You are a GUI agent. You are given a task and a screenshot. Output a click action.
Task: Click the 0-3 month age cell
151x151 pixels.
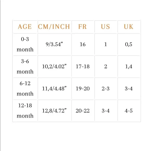pos(25,44)
